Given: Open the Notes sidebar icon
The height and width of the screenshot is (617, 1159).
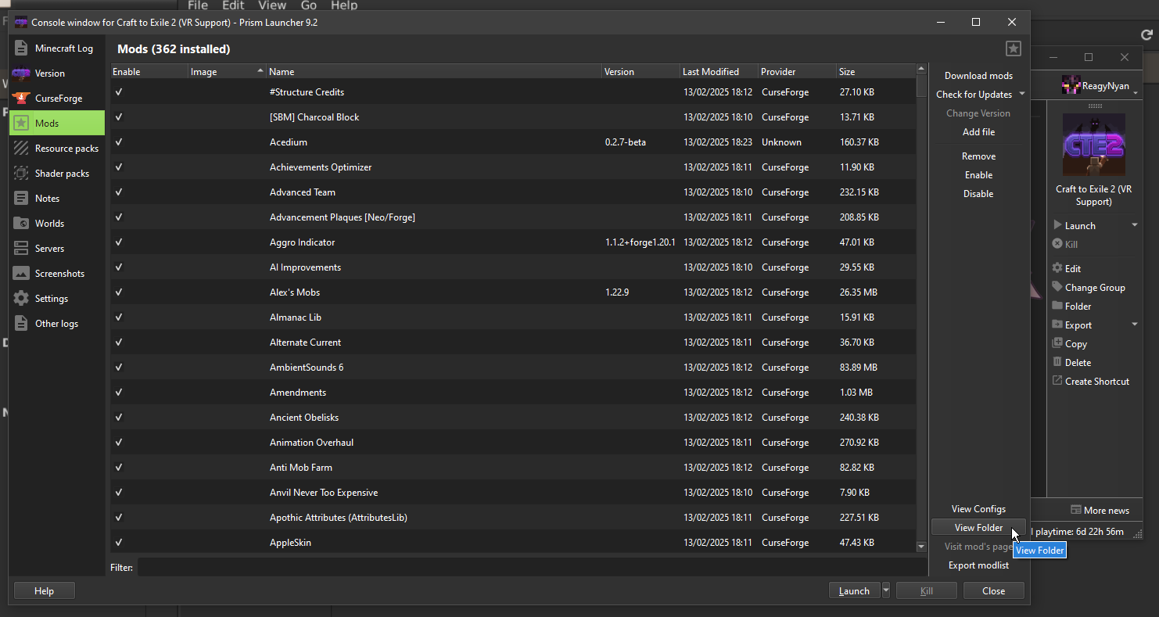Looking at the screenshot, I should pyautogui.click(x=21, y=199).
